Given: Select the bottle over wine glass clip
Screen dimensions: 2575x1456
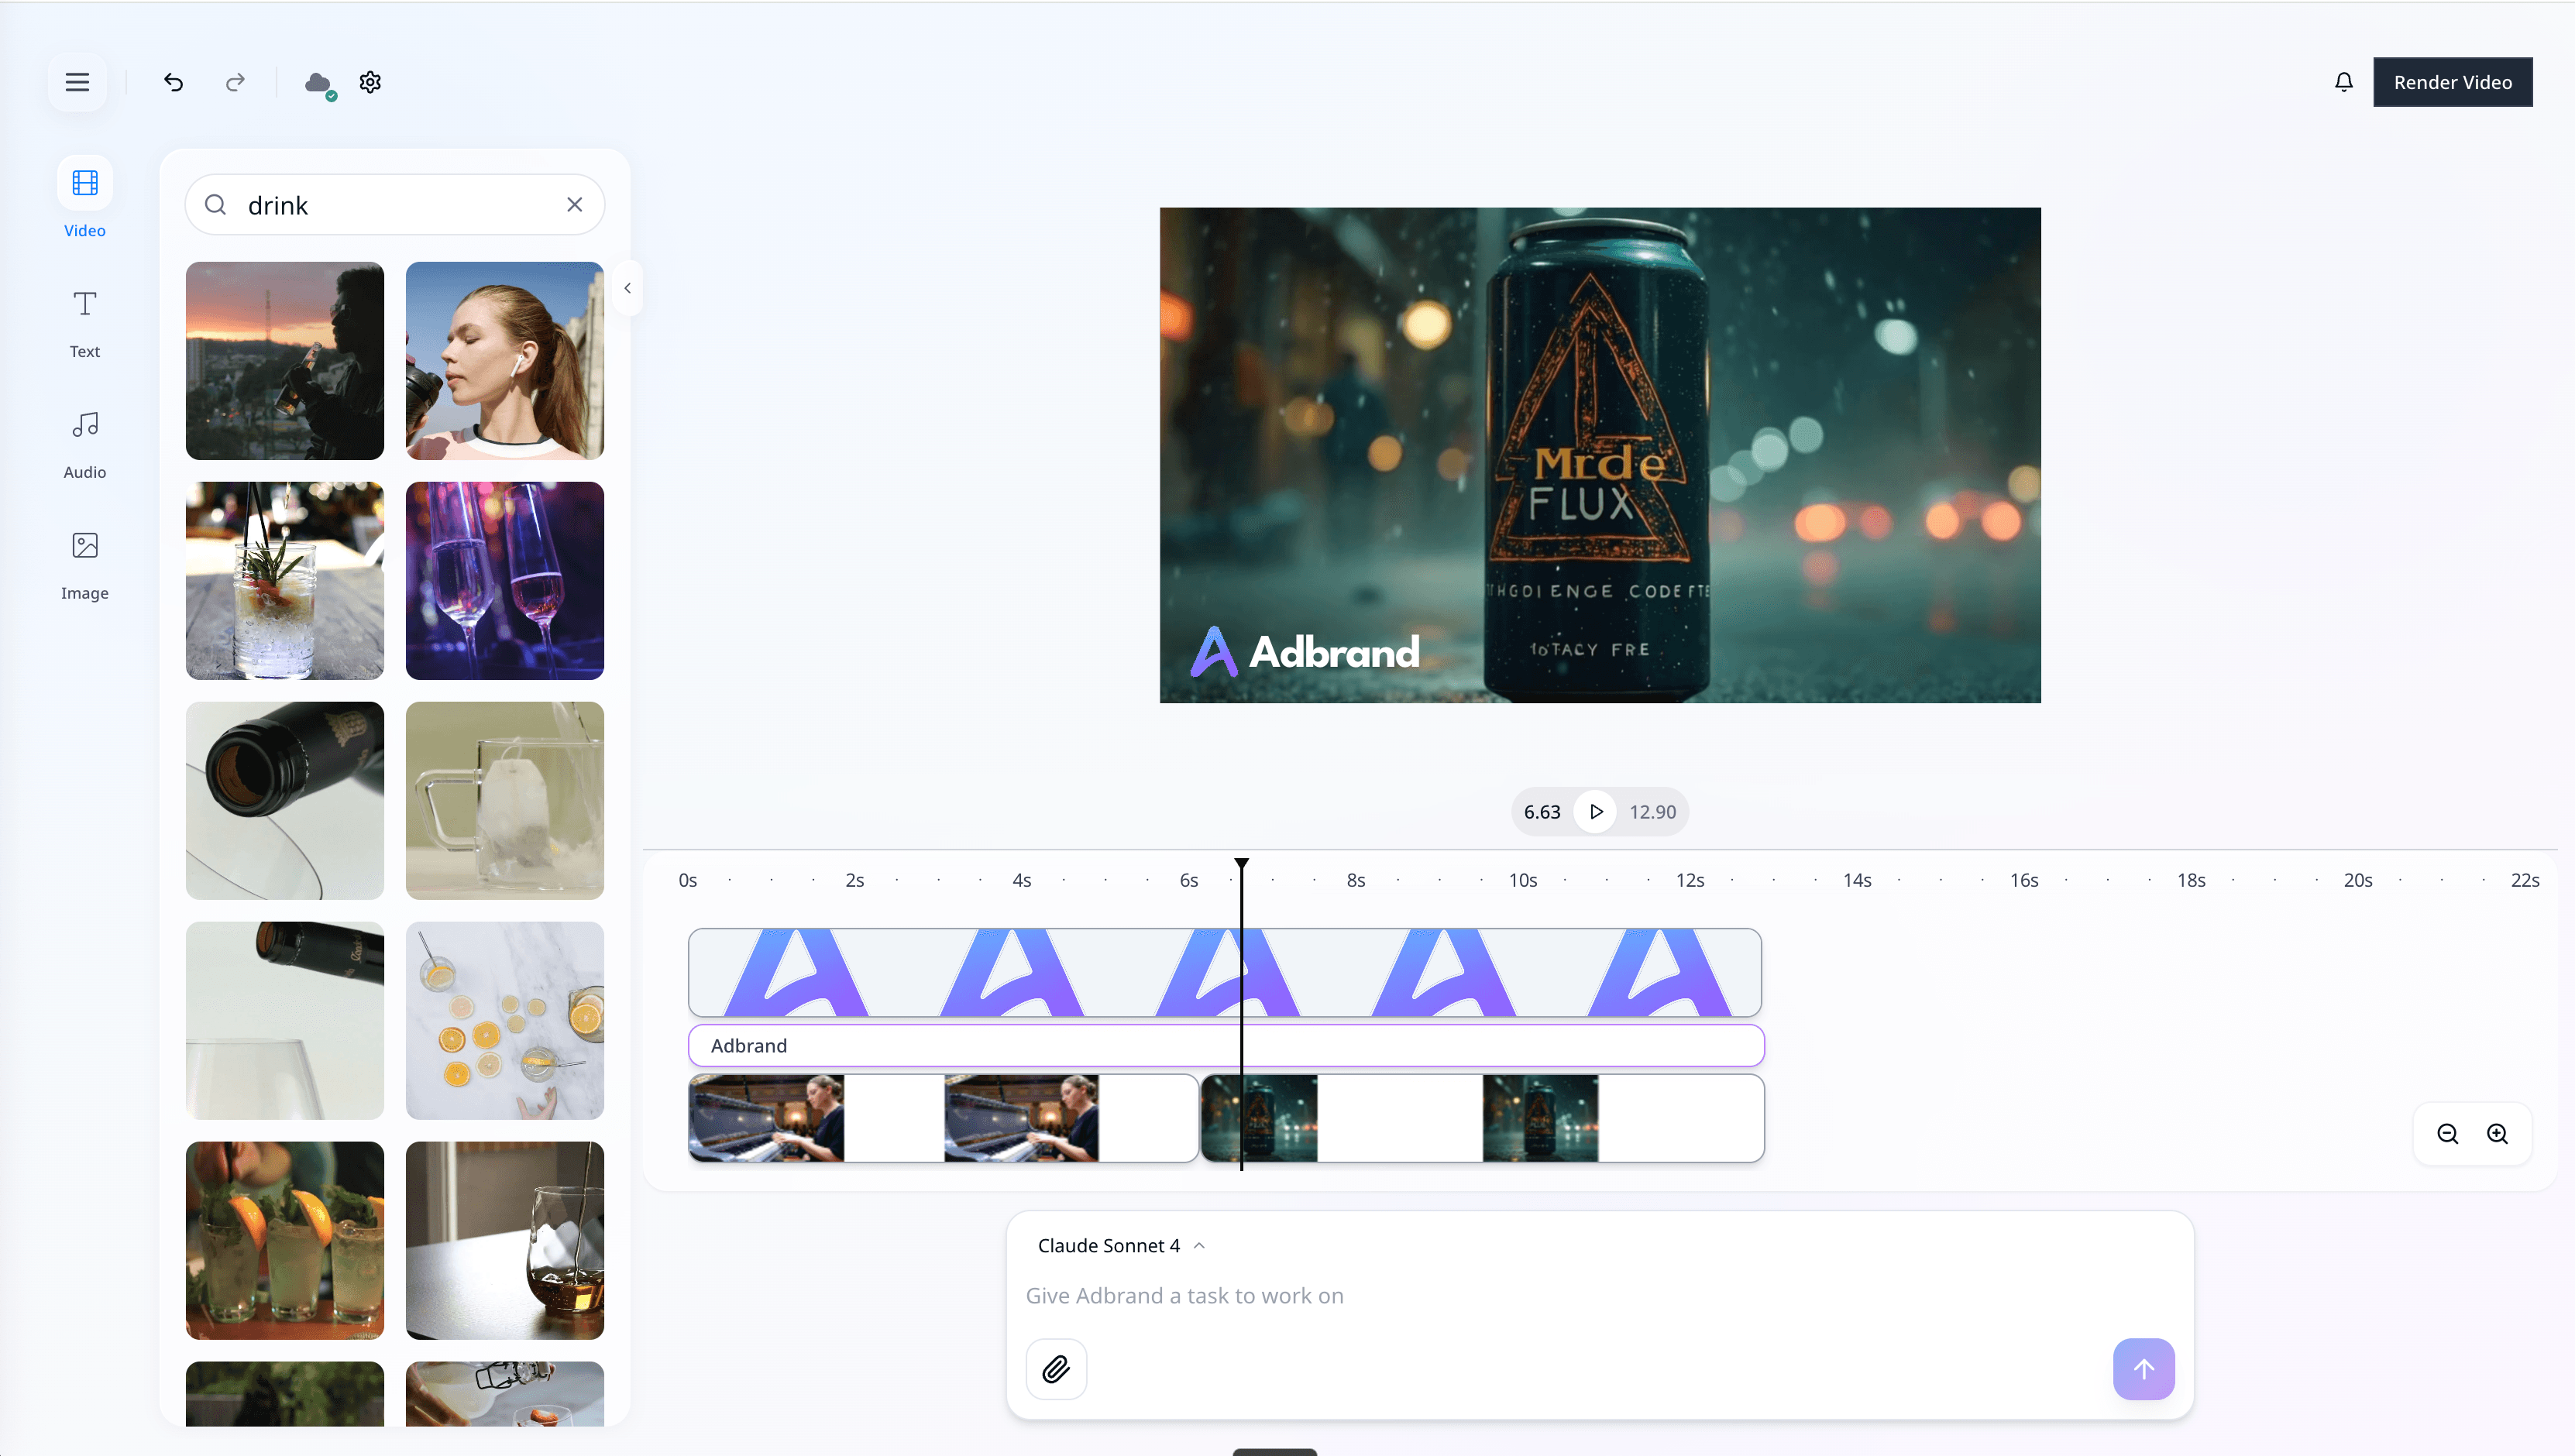Looking at the screenshot, I should pyautogui.click(x=285, y=1021).
